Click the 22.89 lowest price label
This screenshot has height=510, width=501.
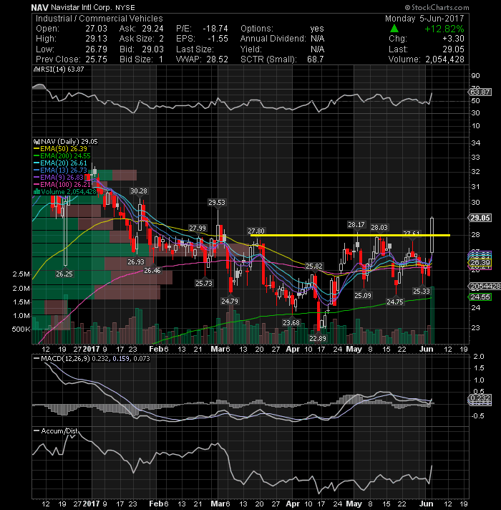click(318, 338)
